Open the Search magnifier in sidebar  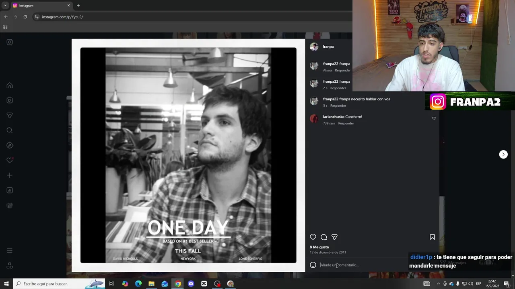click(x=10, y=130)
